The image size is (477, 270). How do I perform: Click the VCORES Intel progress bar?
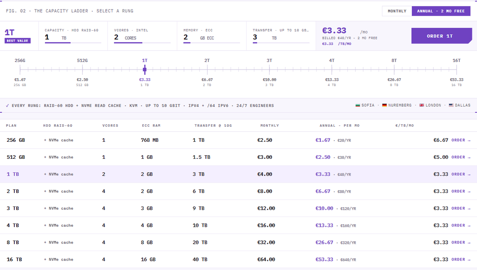point(142,42)
